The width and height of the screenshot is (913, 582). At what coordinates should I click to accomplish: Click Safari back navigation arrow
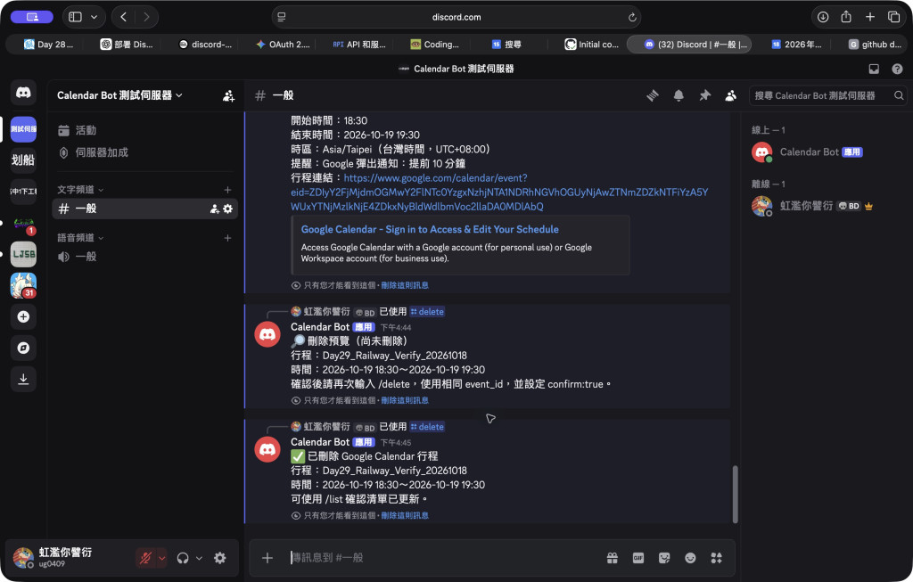123,17
